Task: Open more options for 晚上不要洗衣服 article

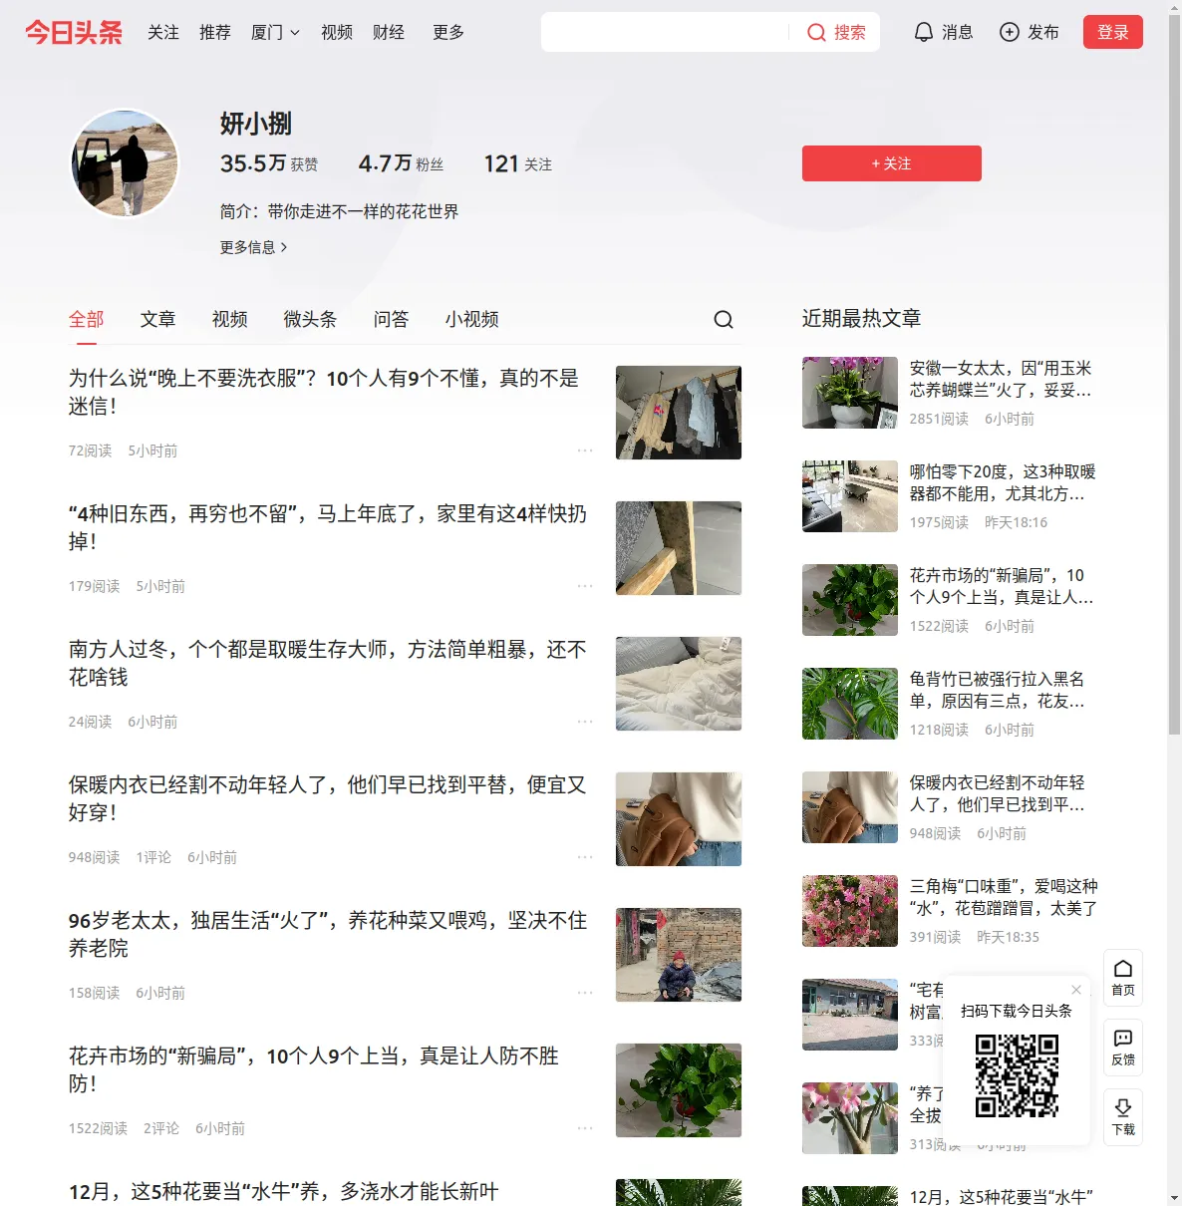Action: coord(585,451)
